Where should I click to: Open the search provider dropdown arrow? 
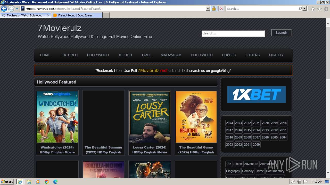pyautogui.click(x=304, y=8)
